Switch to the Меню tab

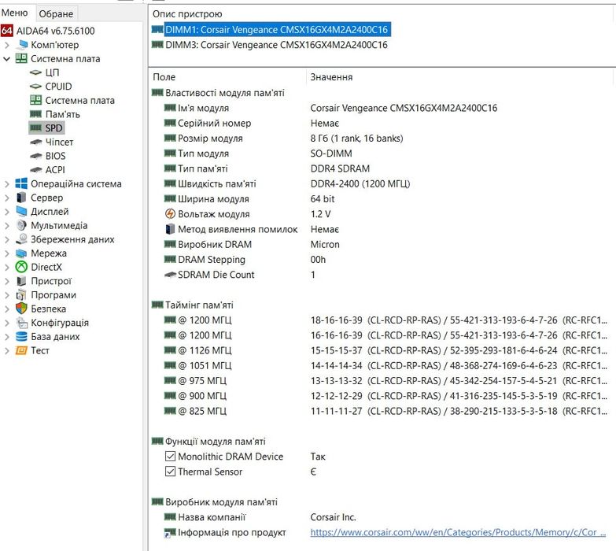pos(15,13)
